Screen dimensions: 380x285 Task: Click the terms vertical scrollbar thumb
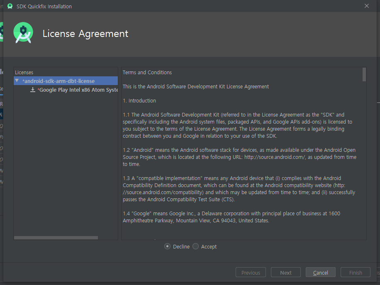pos(364,74)
